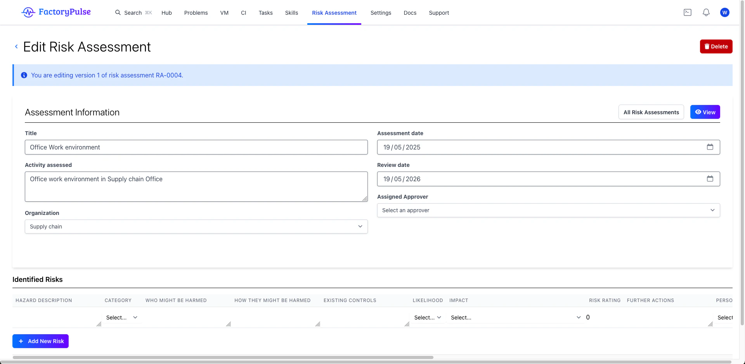Screen dimensions: 745x364
Task: Go back using arrow beside Edit Risk Assessment
Action: pos(16,46)
